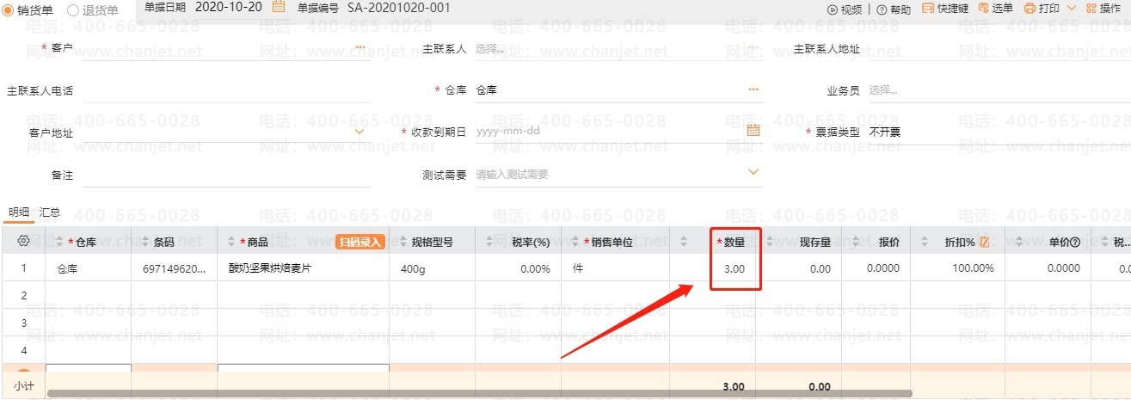The height and width of the screenshot is (400, 1131).
Task: Expand the 客户地址 dropdown
Action: [360, 131]
